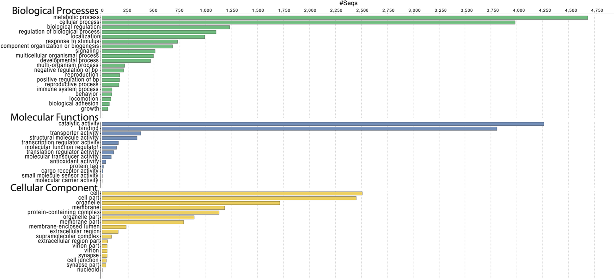Click the 'transporter activity' label
Screen dimensions: 615x280
point(74,133)
